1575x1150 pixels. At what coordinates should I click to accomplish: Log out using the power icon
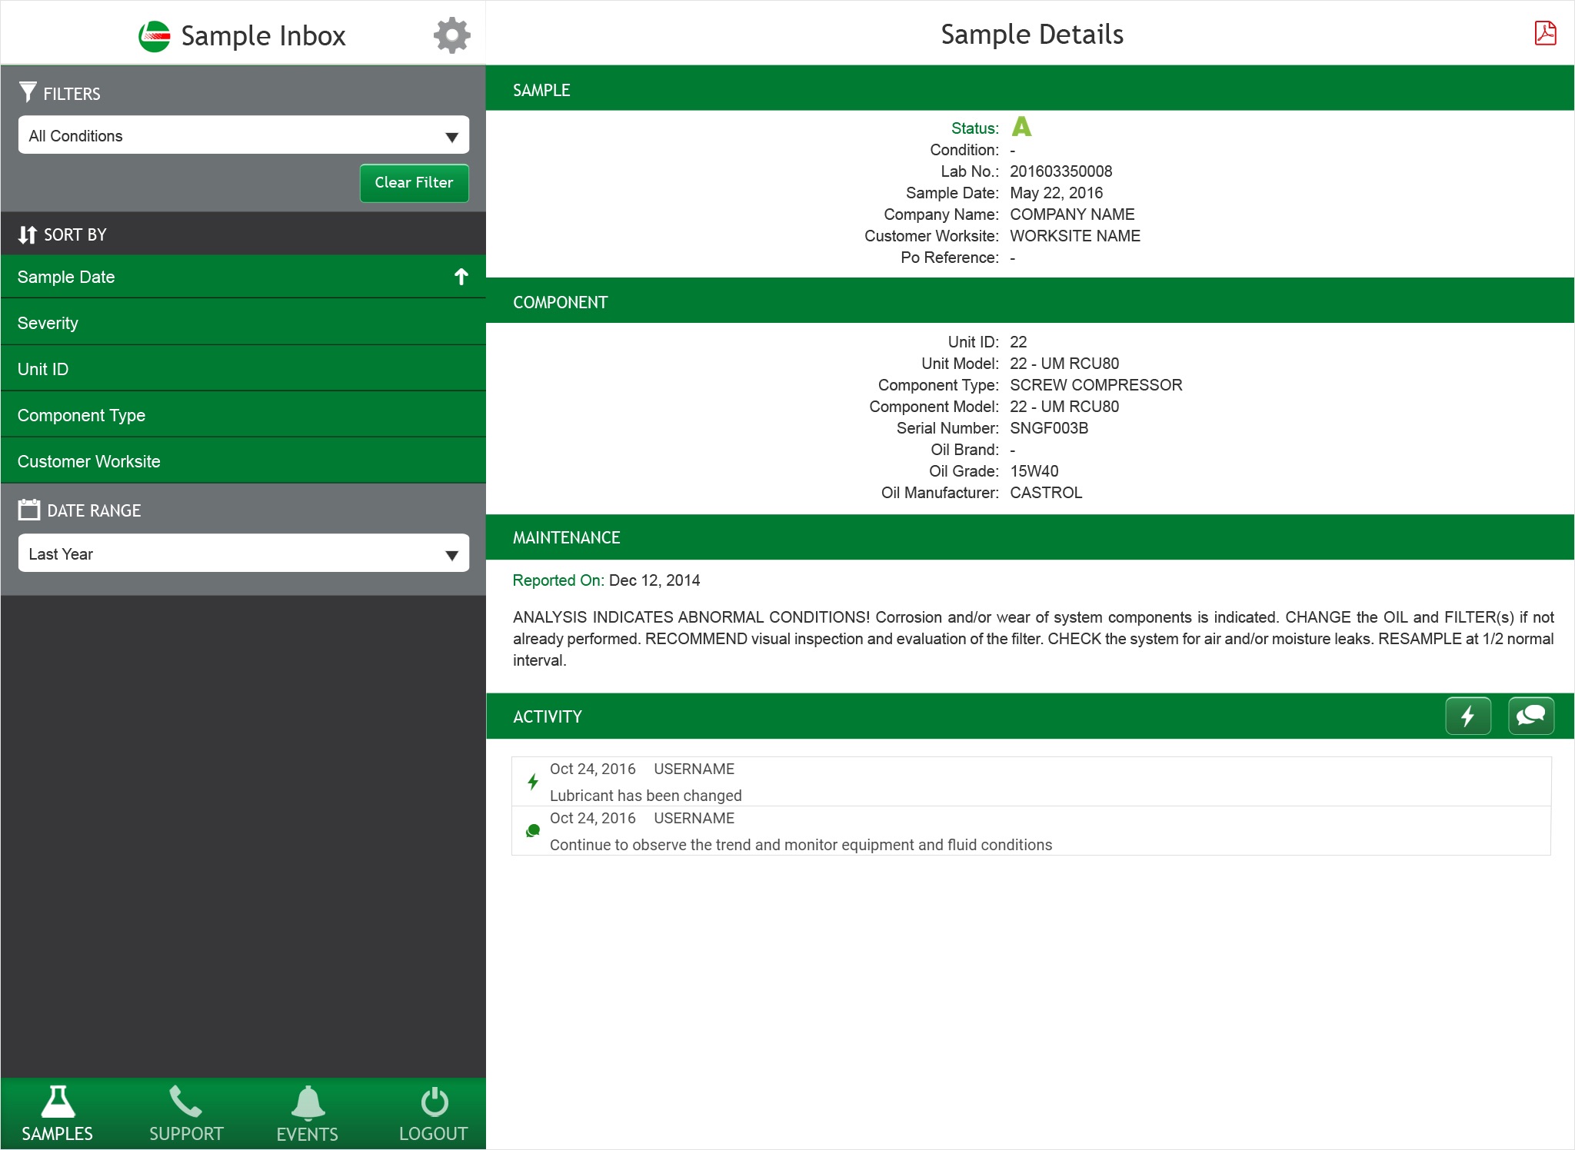tap(434, 1113)
